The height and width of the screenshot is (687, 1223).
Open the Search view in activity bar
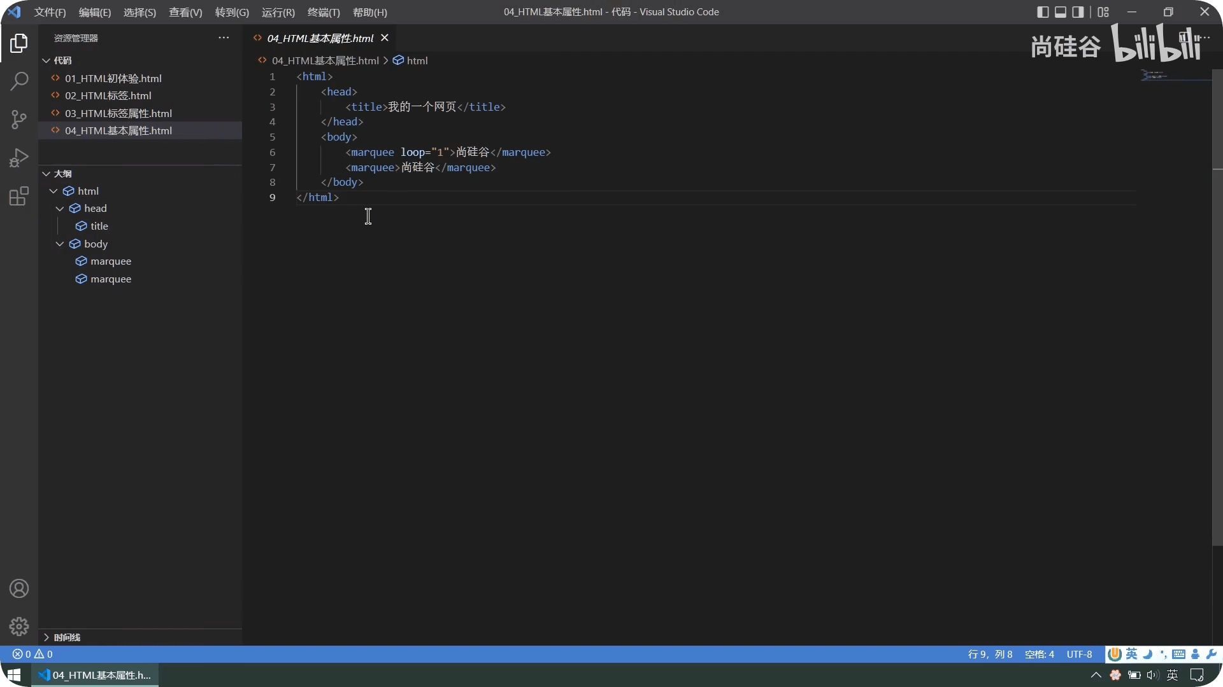click(x=19, y=81)
